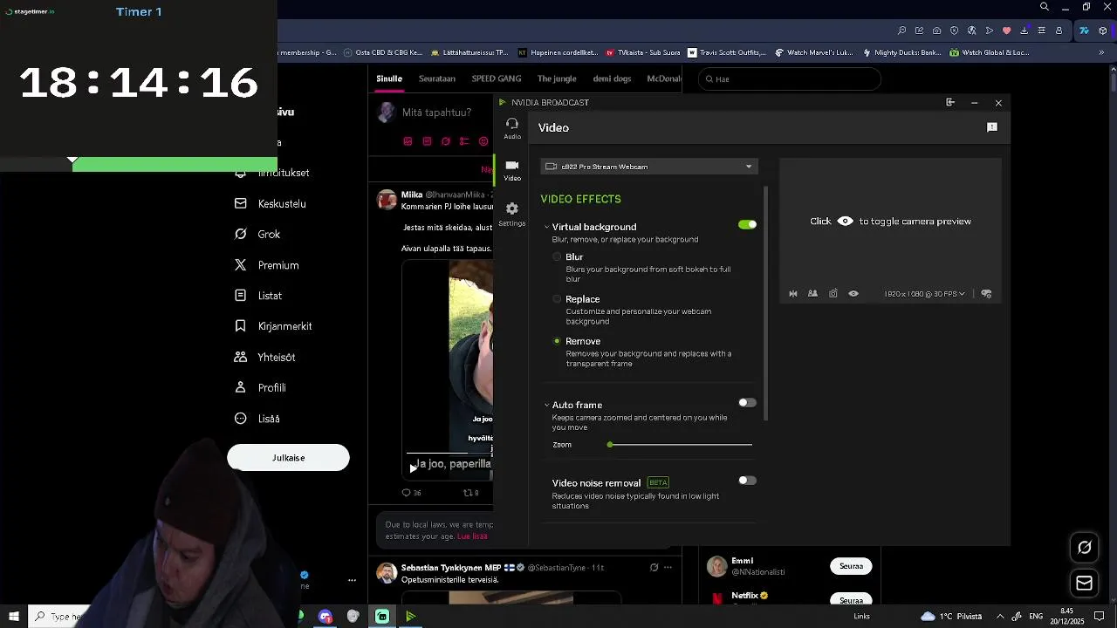
Task: Click the browser downloads icon
Action: tap(1024, 31)
